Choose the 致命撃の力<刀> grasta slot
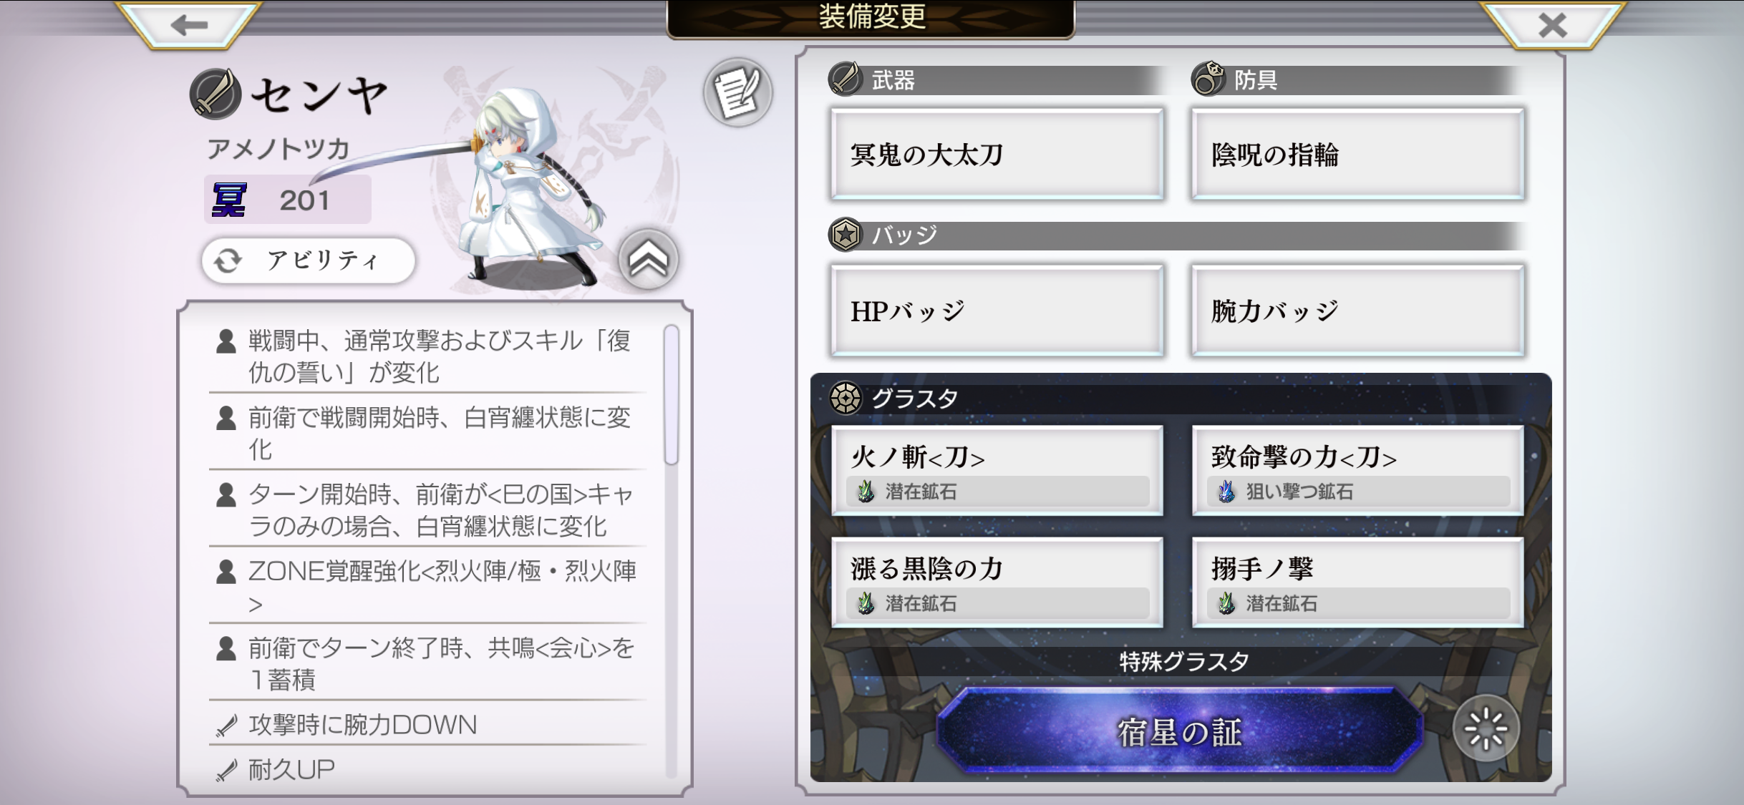The image size is (1744, 805). [x=1358, y=471]
